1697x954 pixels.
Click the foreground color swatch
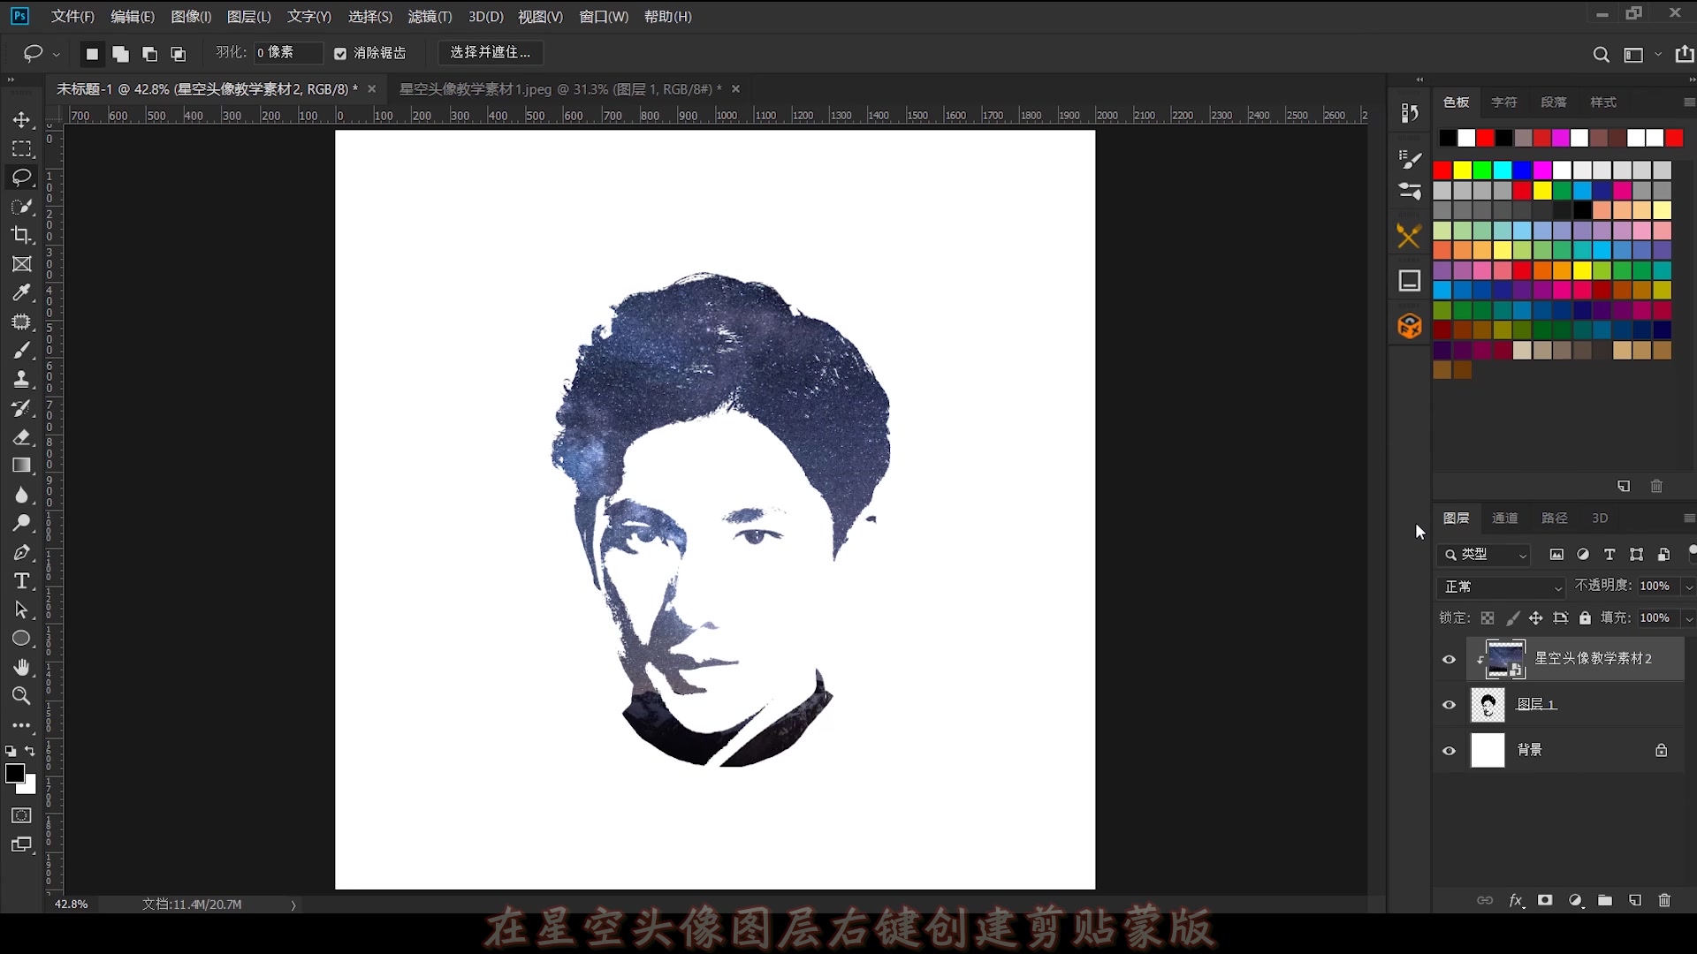coord(13,773)
